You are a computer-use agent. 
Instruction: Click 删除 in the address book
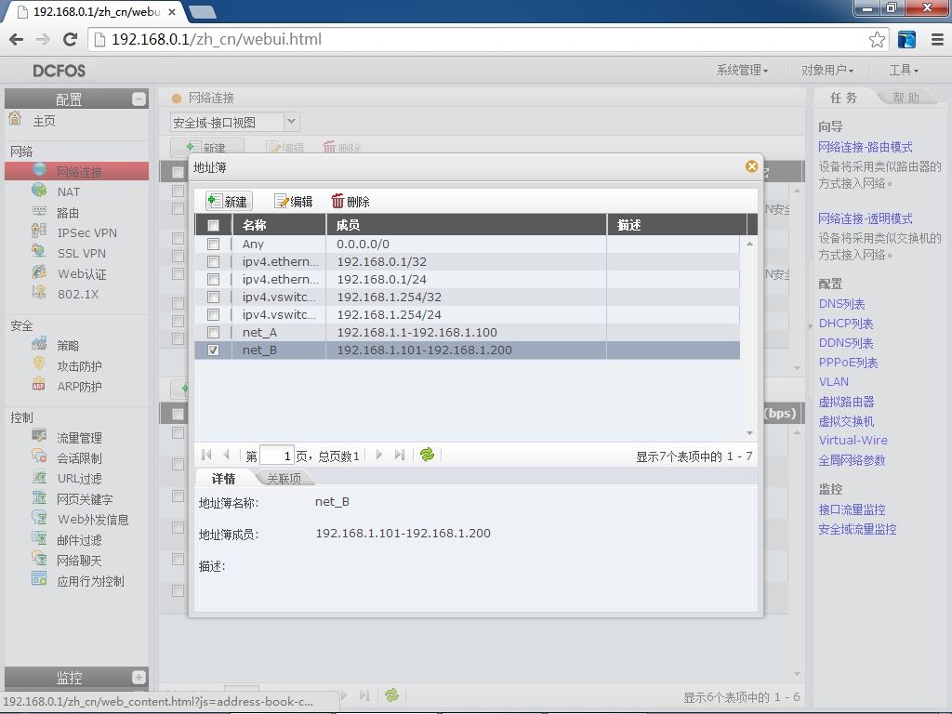coord(350,201)
